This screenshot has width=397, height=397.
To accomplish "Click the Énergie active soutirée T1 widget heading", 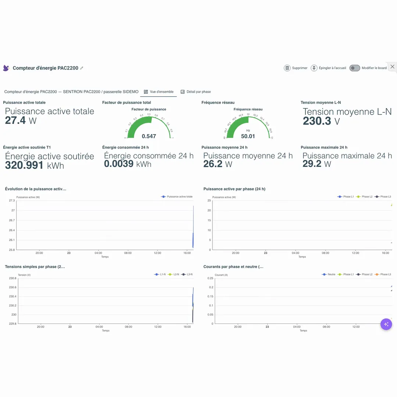I will click(27, 147).
